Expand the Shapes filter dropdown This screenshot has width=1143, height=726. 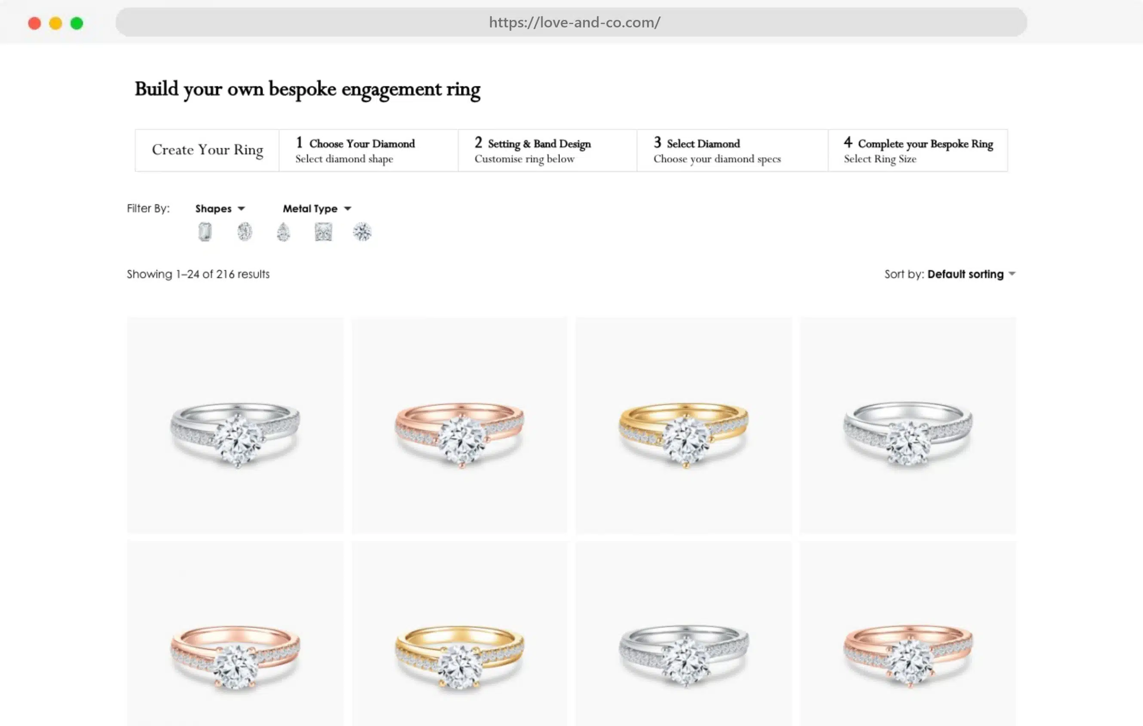click(x=220, y=209)
